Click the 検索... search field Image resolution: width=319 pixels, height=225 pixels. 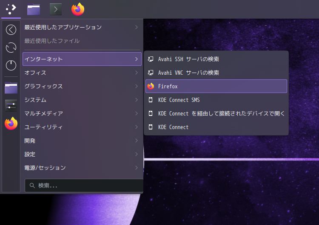click(x=84, y=186)
